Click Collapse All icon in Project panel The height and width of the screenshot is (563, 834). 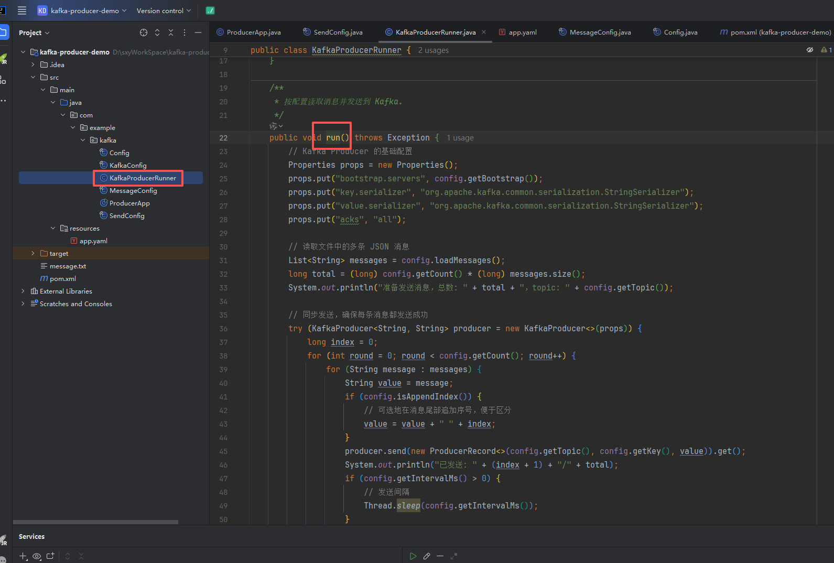[x=171, y=33]
